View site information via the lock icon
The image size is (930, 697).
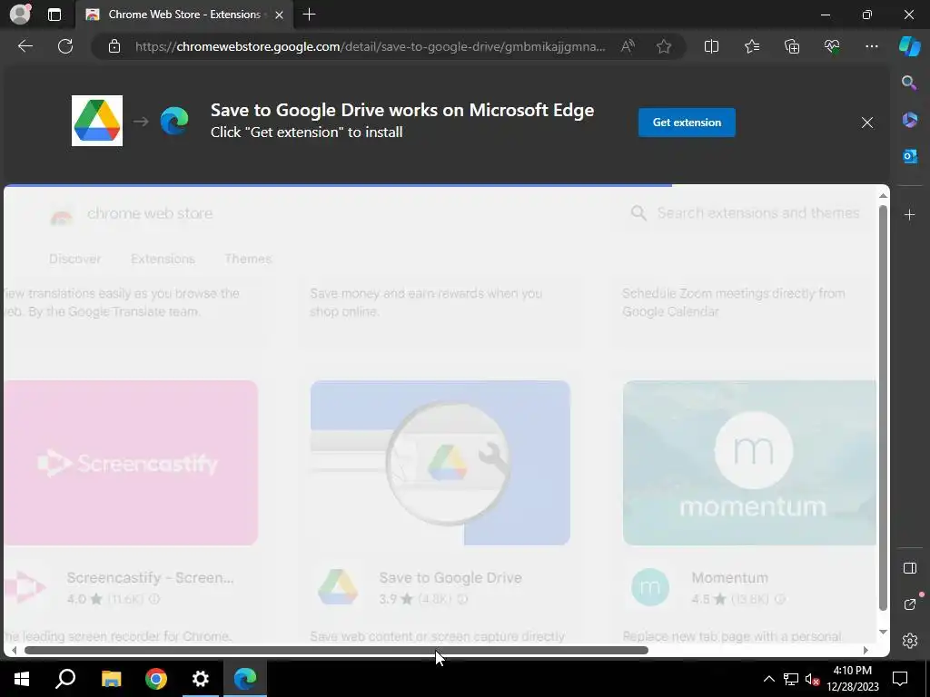(x=114, y=46)
